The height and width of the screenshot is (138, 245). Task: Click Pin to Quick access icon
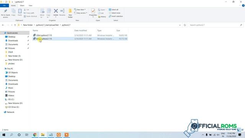(5, 13)
